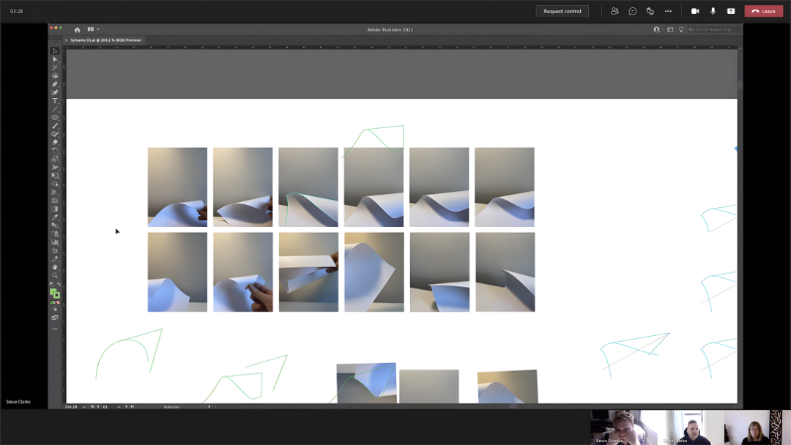The height and width of the screenshot is (445, 791).
Task: Select the Pen tool in the toolbar
Action: (x=55, y=84)
